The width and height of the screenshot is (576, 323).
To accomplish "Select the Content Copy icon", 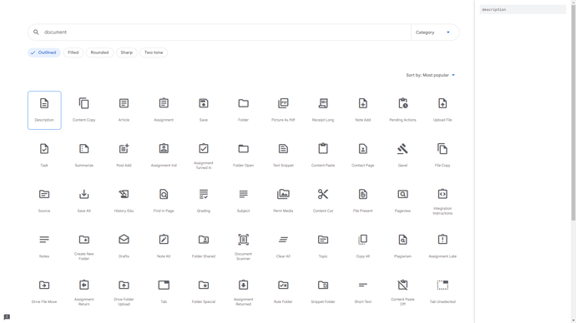I will click(x=84, y=103).
